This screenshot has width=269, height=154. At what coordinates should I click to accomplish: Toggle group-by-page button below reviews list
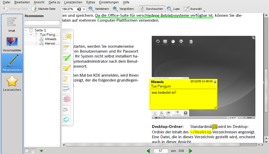(x=27, y=151)
